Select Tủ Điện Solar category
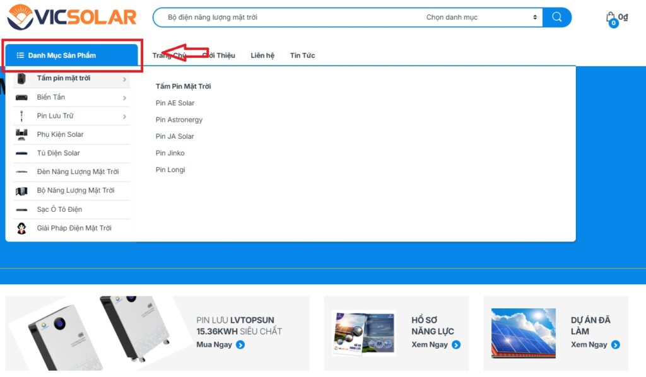This screenshot has height=377, width=646. point(59,153)
